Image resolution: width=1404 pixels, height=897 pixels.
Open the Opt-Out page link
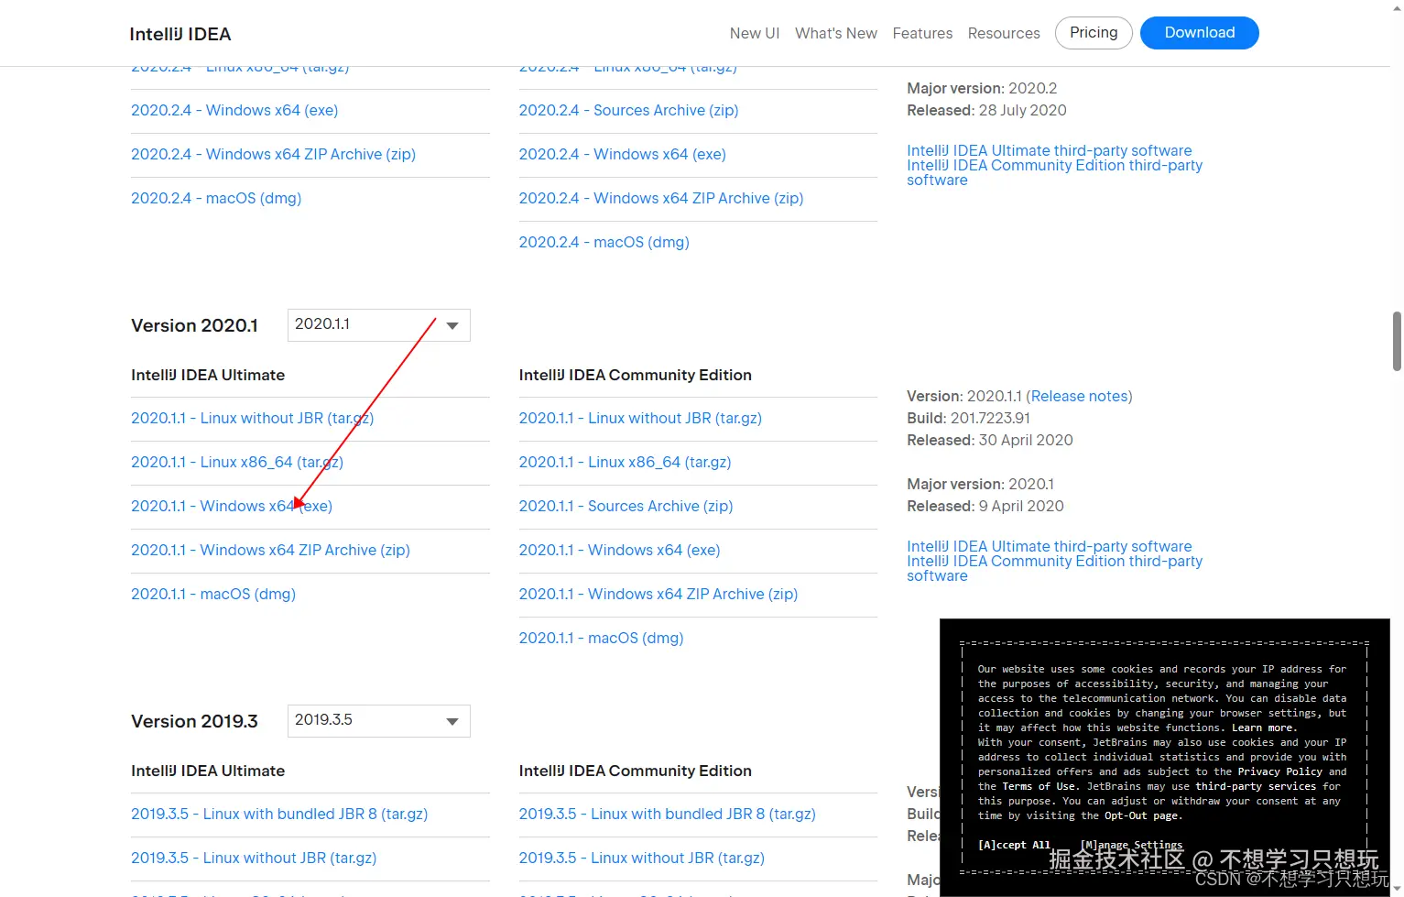(1141, 815)
